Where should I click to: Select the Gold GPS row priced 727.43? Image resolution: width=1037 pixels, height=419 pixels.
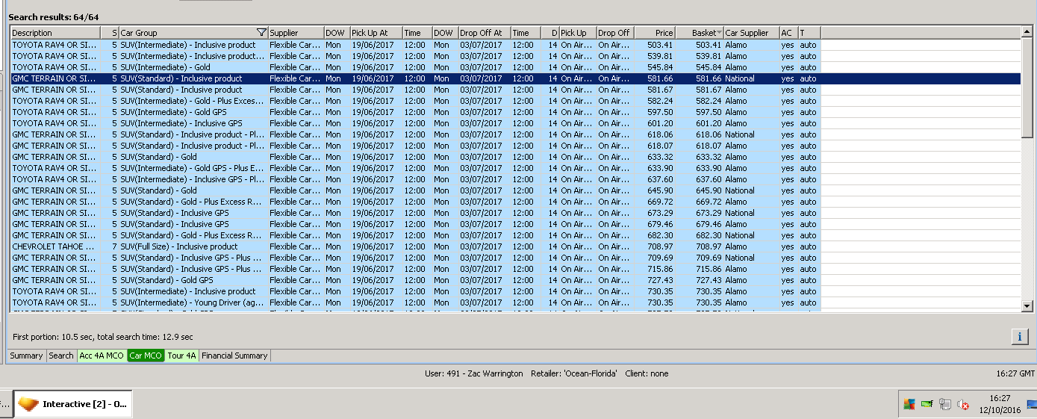click(x=415, y=280)
